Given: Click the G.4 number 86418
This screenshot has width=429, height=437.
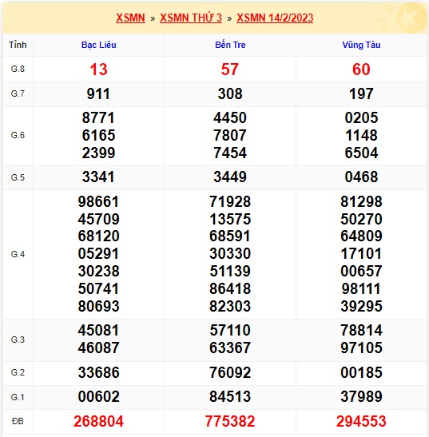Looking at the screenshot, I should click(x=230, y=288).
